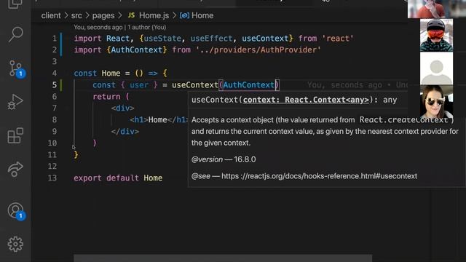466x262 pixels.
Task: Select the 'src' breadcrumb segment
Action: (x=76, y=15)
